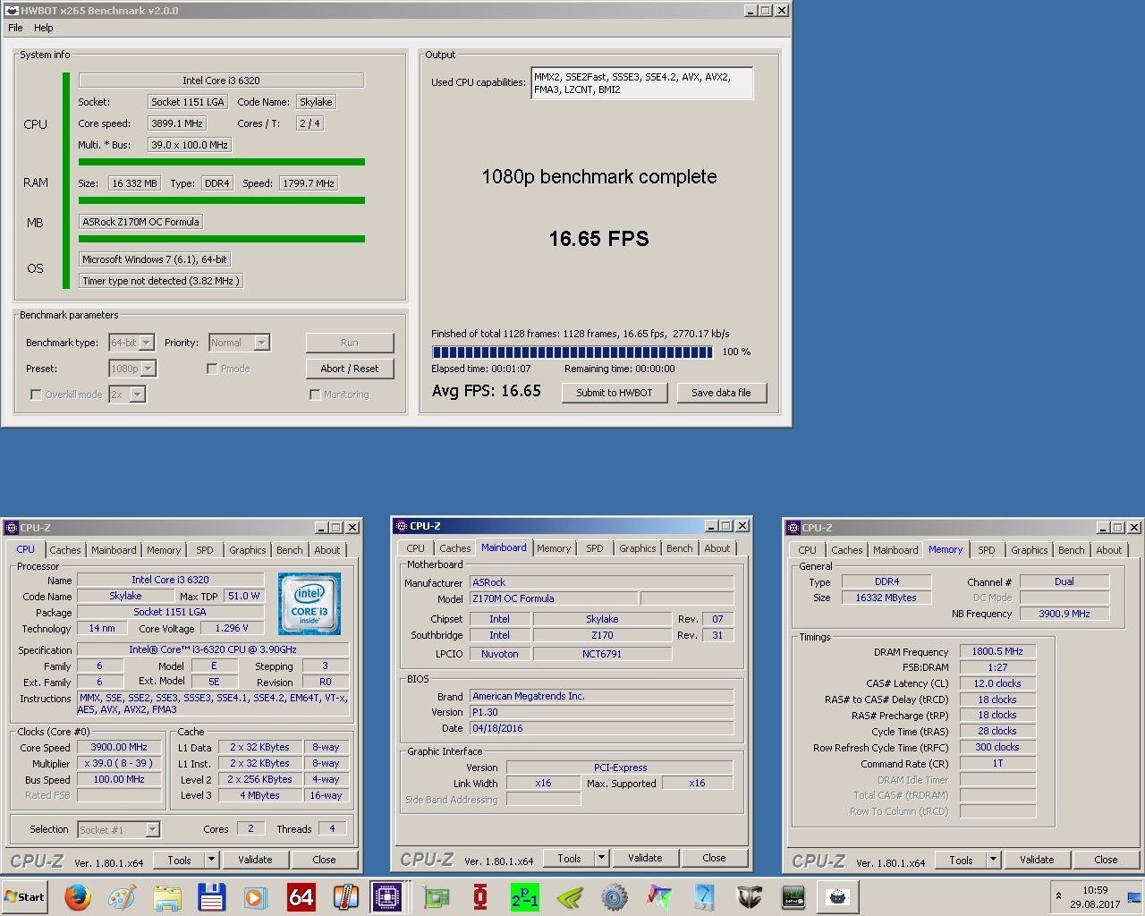
Task: Click Save data file button
Action: tap(722, 393)
